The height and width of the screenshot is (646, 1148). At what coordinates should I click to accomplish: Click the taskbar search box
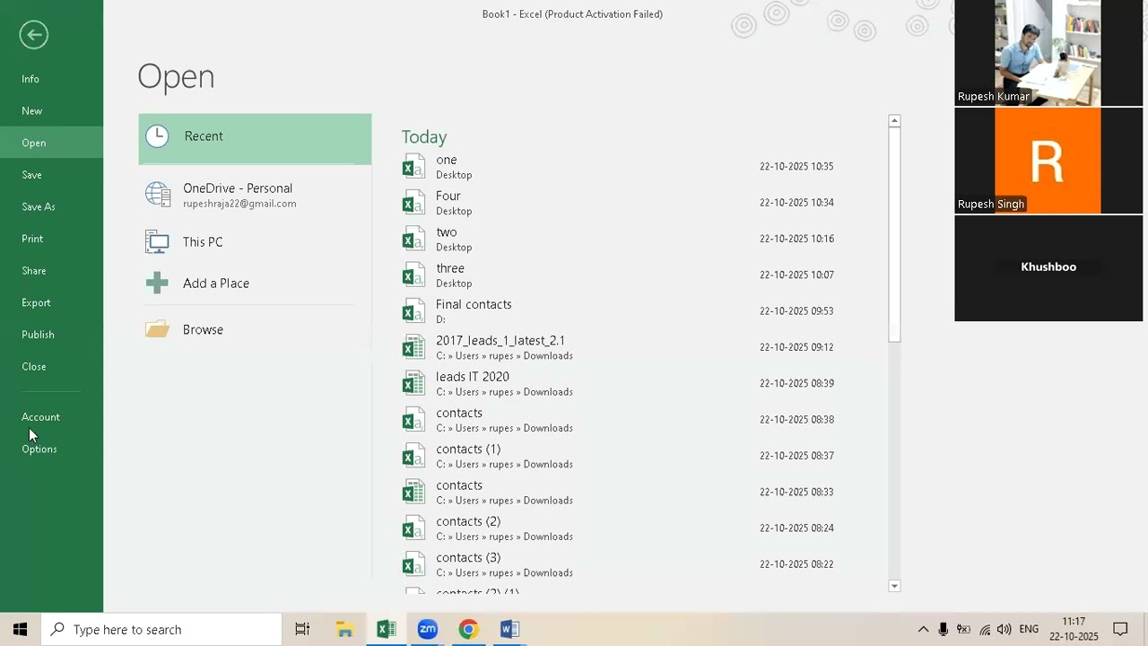tap(161, 630)
